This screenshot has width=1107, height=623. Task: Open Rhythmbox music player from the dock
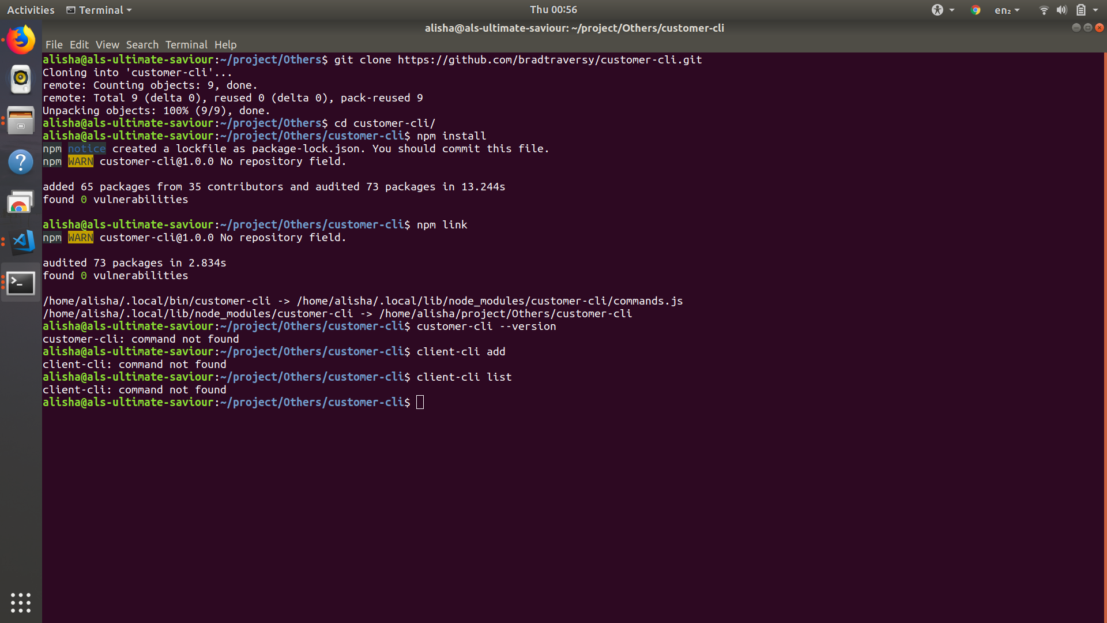pyautogui.click(x=21, y=80)
